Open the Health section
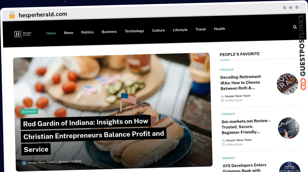 [x=219, y=29]
